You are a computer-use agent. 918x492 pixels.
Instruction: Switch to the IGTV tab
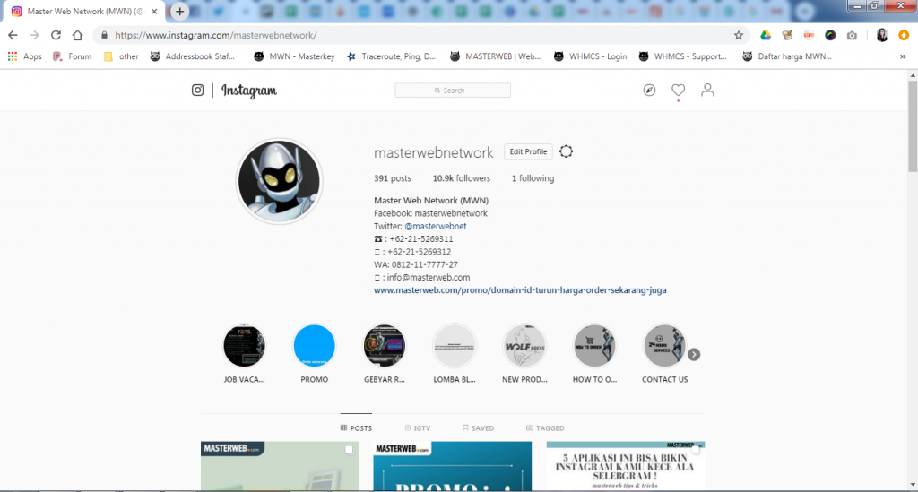coord(418,428)
